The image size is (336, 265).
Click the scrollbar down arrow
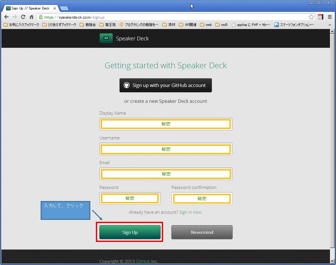tap(332, 261)
